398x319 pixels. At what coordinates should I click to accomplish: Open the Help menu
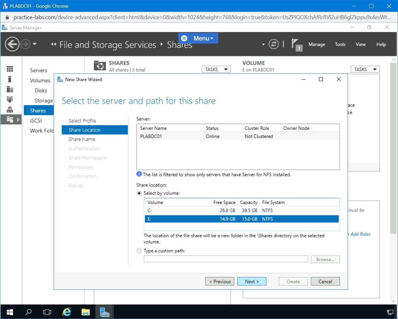click(381, 45)
